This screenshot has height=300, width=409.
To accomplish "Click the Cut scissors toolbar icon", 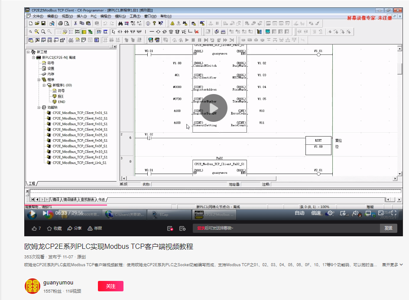I will (x=76, y=23).
